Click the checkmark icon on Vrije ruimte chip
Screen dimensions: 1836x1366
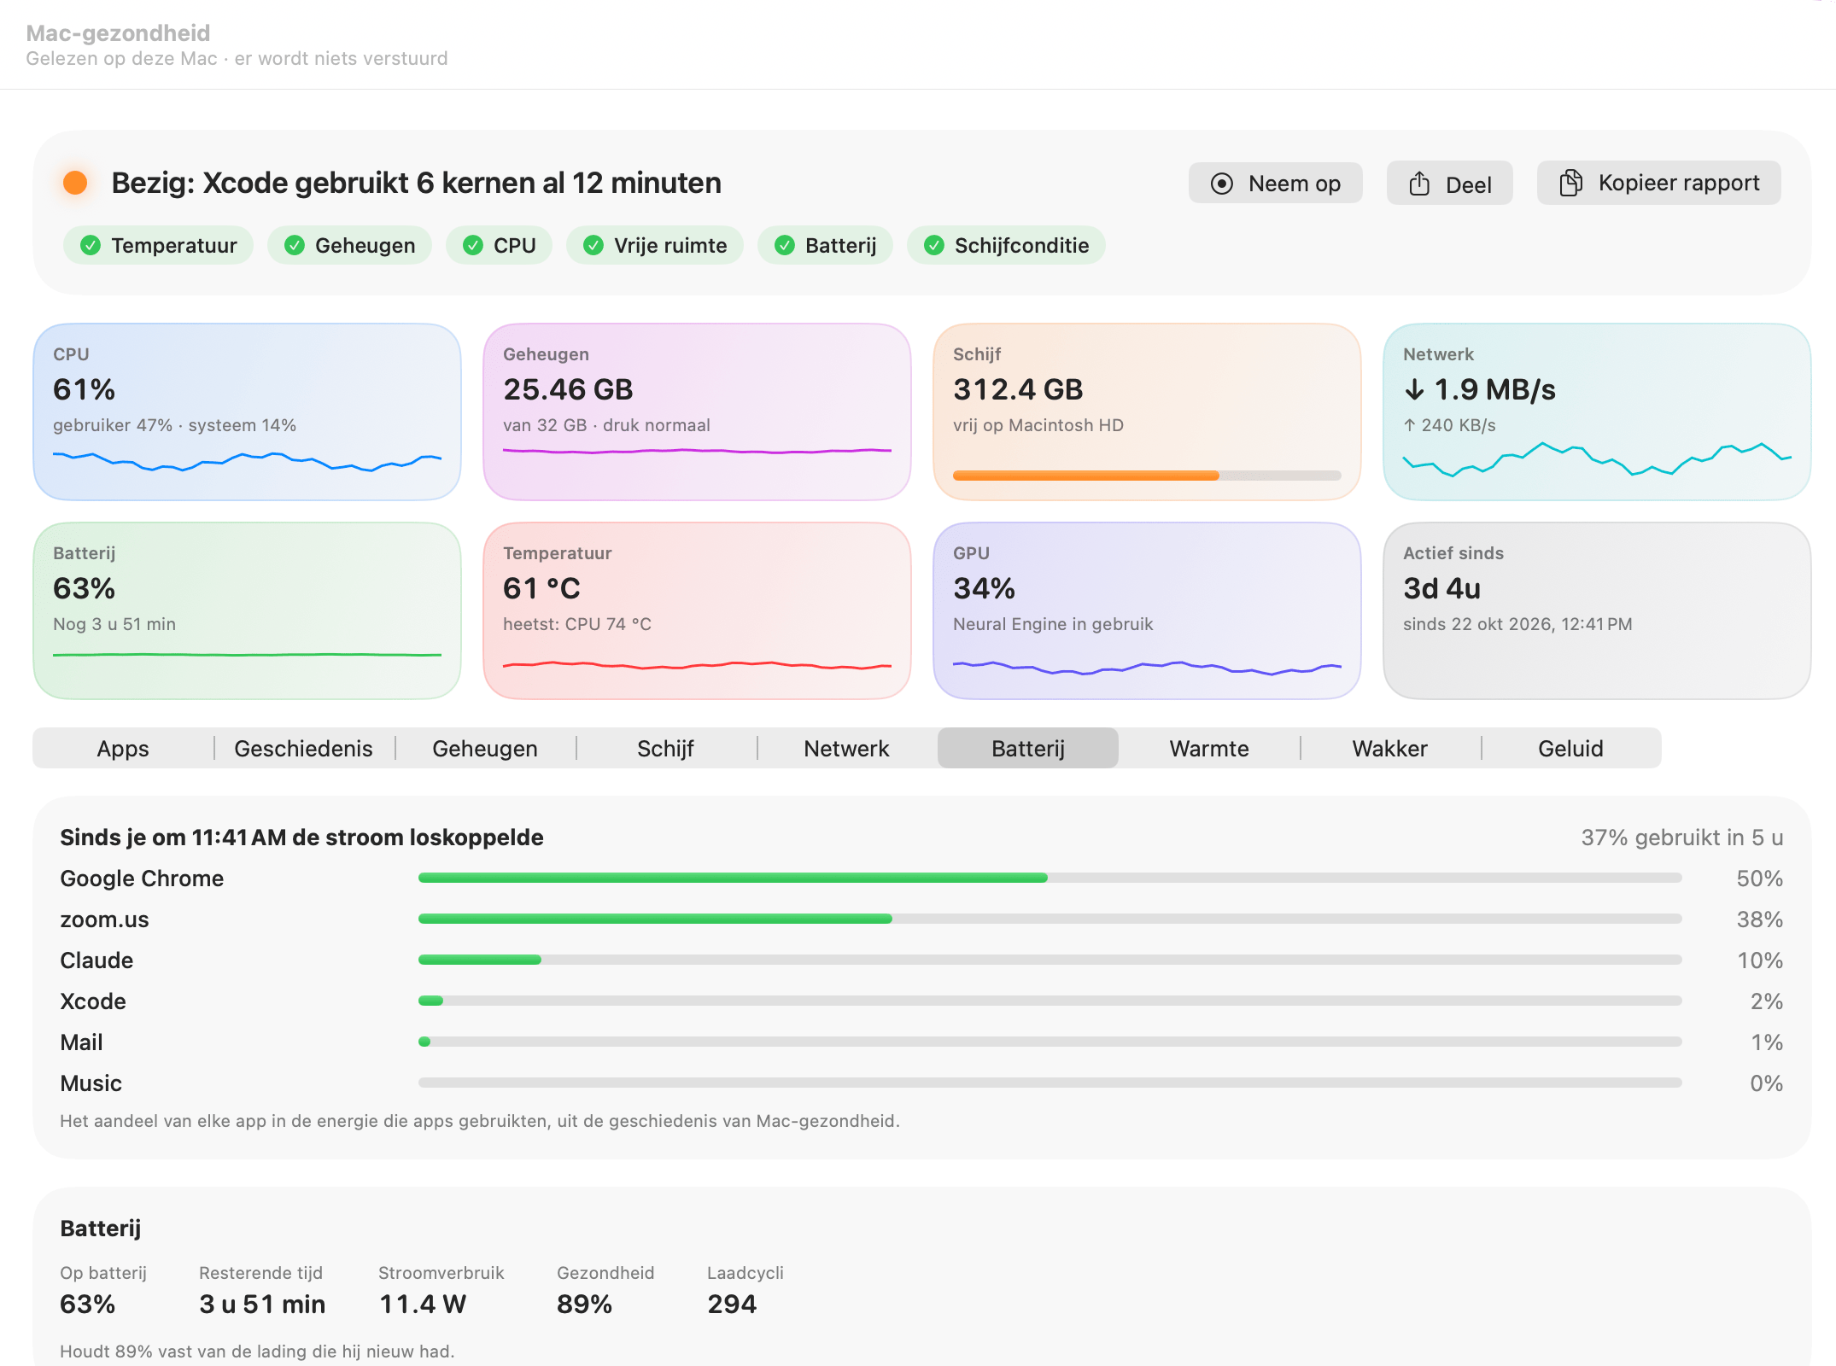(593, 246)
